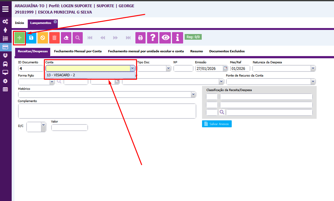Expand the Histórico dropdown
Viewport: 334px width, 201px height.
(193, 95)
